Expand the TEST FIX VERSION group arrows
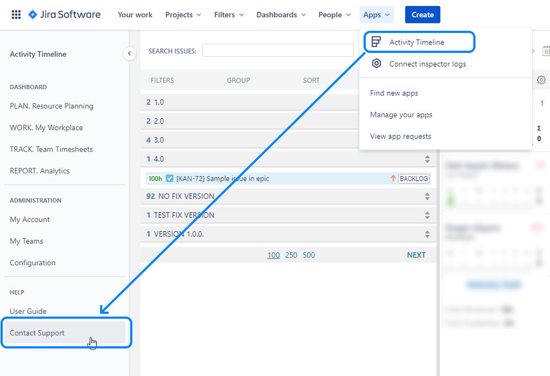The height and width of the screenshot is (376, 550). pos(427,215)
